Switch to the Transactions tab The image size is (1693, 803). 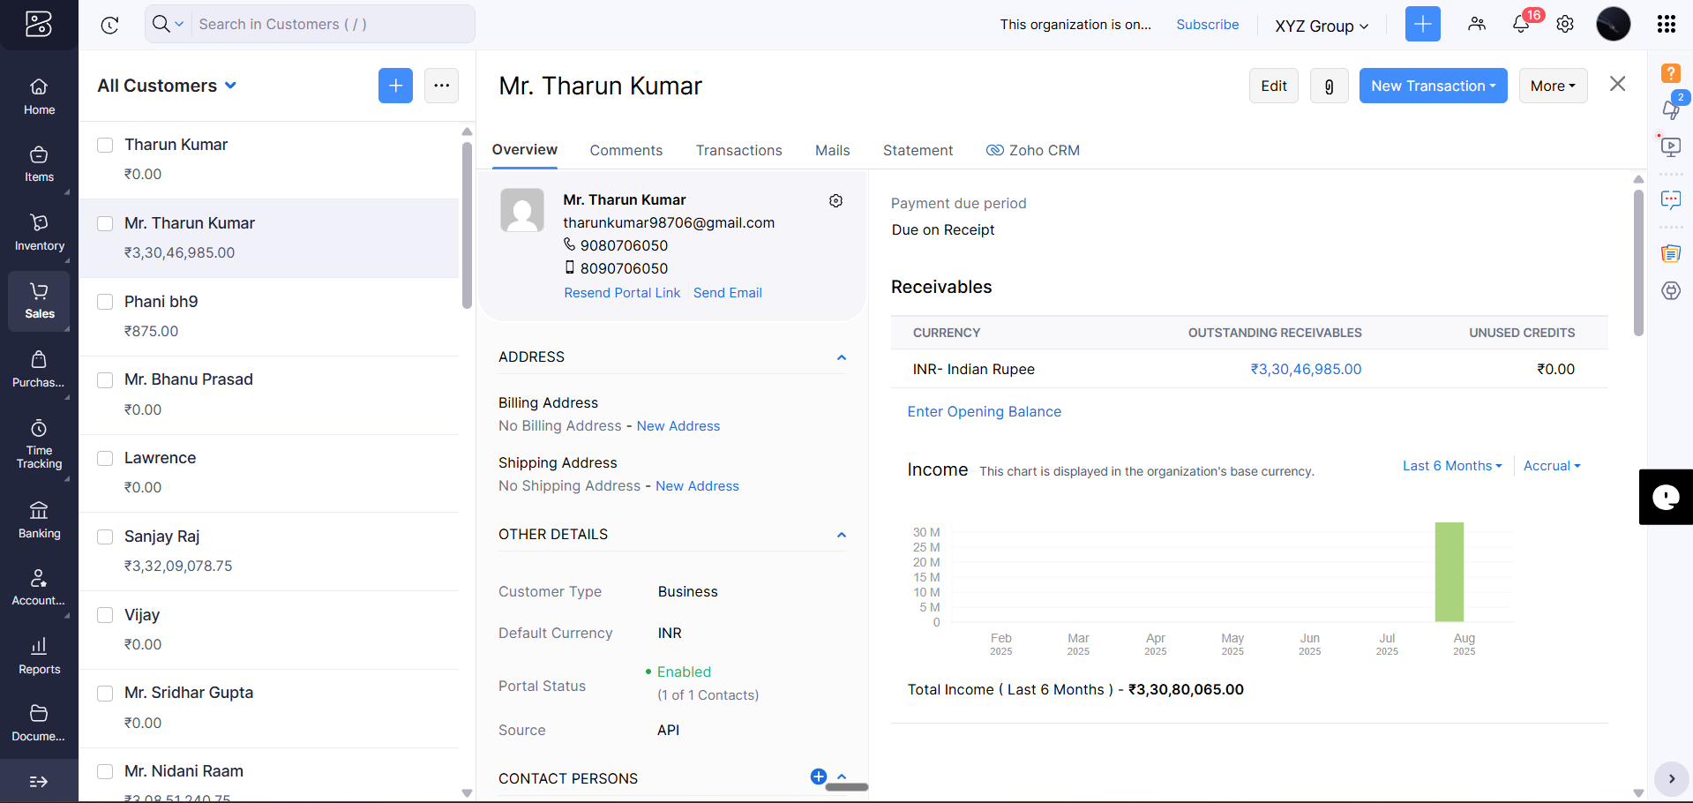click(738, 150)
